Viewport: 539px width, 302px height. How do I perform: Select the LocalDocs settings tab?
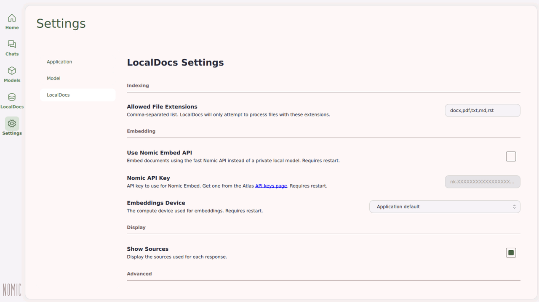pyautogui.click(x=77, y=95)
